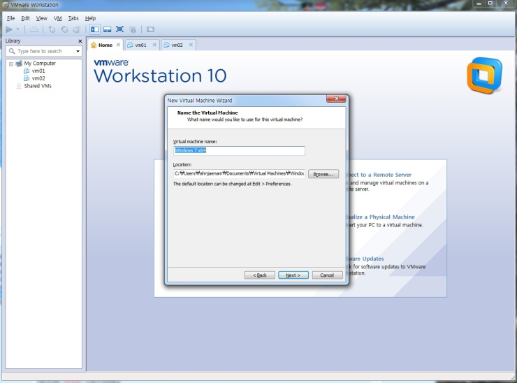Open the power options dropdown arrow

[18, 29]
